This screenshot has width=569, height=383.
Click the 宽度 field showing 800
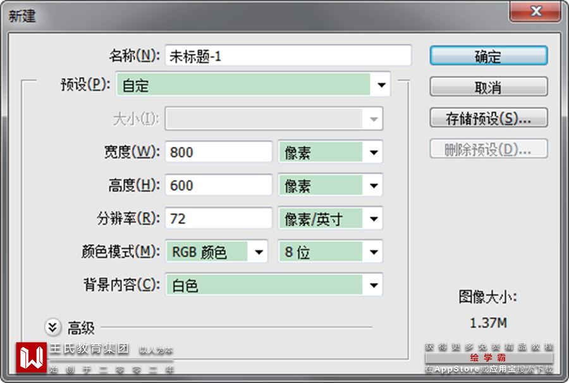point(219,152)
